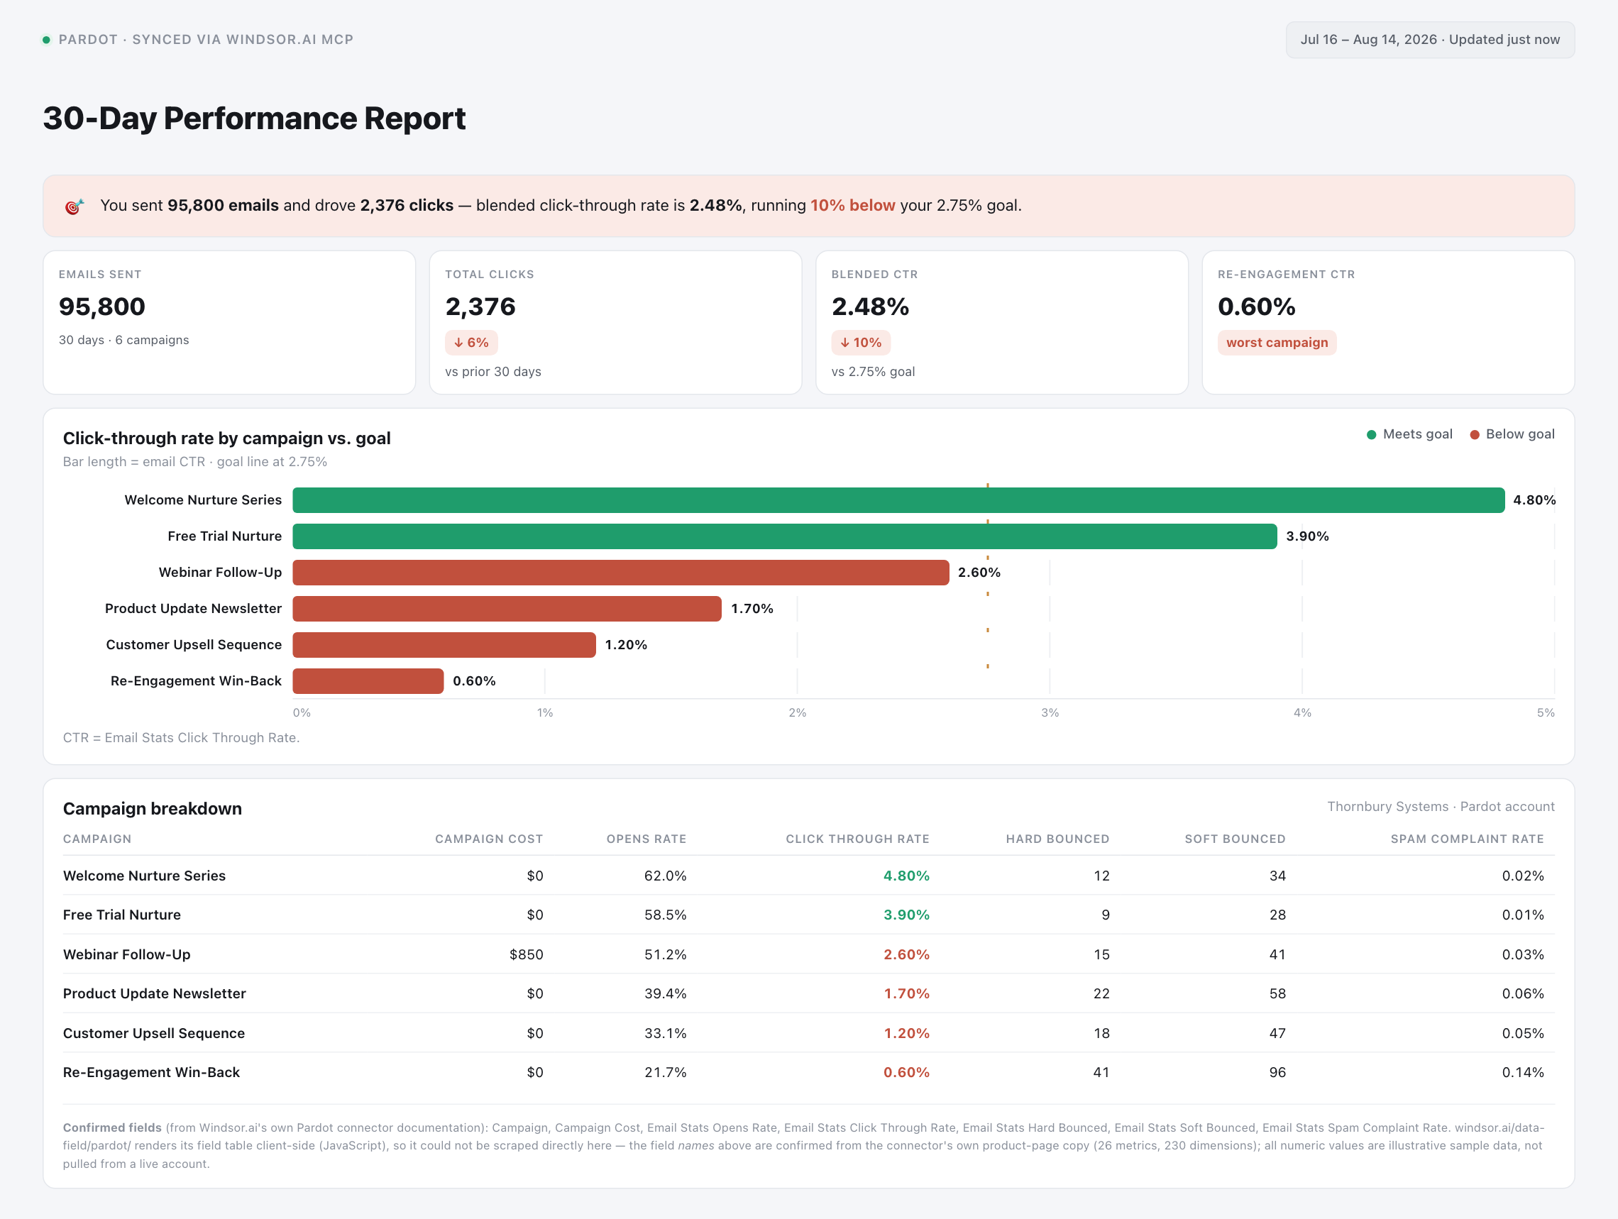Open the date range Jul 16 – Aug 14 pill
Image resolution: width=1618 pixels, height=1219 pixels.
point(1430,40)
